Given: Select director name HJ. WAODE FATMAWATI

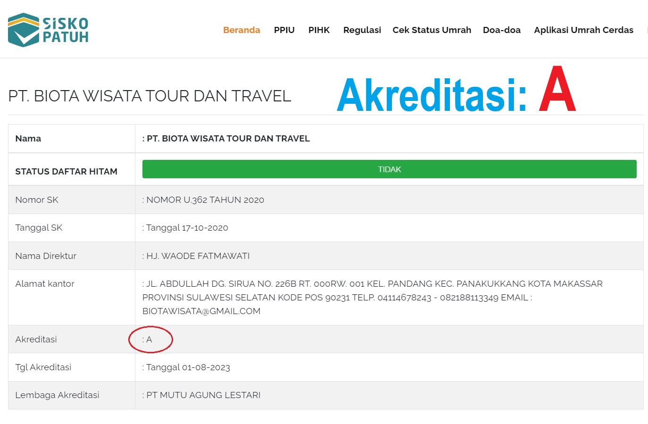Looking at the screenshot, I should pos(198,256).
